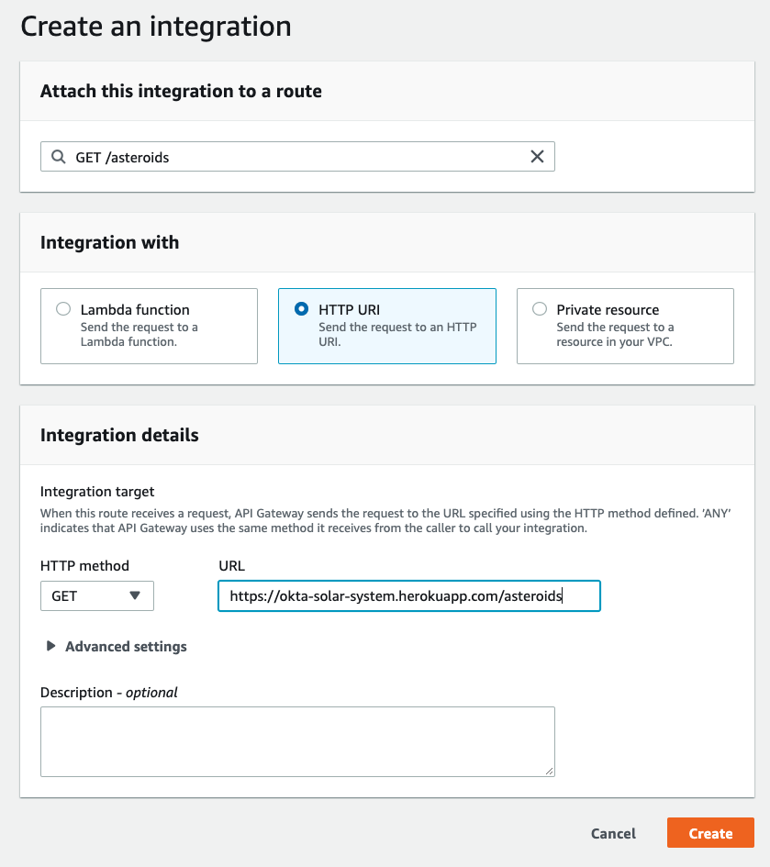Open the HTTP method GET dropdown
Image resolution: width=770 pixels, height=867 pixels.
point(96,595)
